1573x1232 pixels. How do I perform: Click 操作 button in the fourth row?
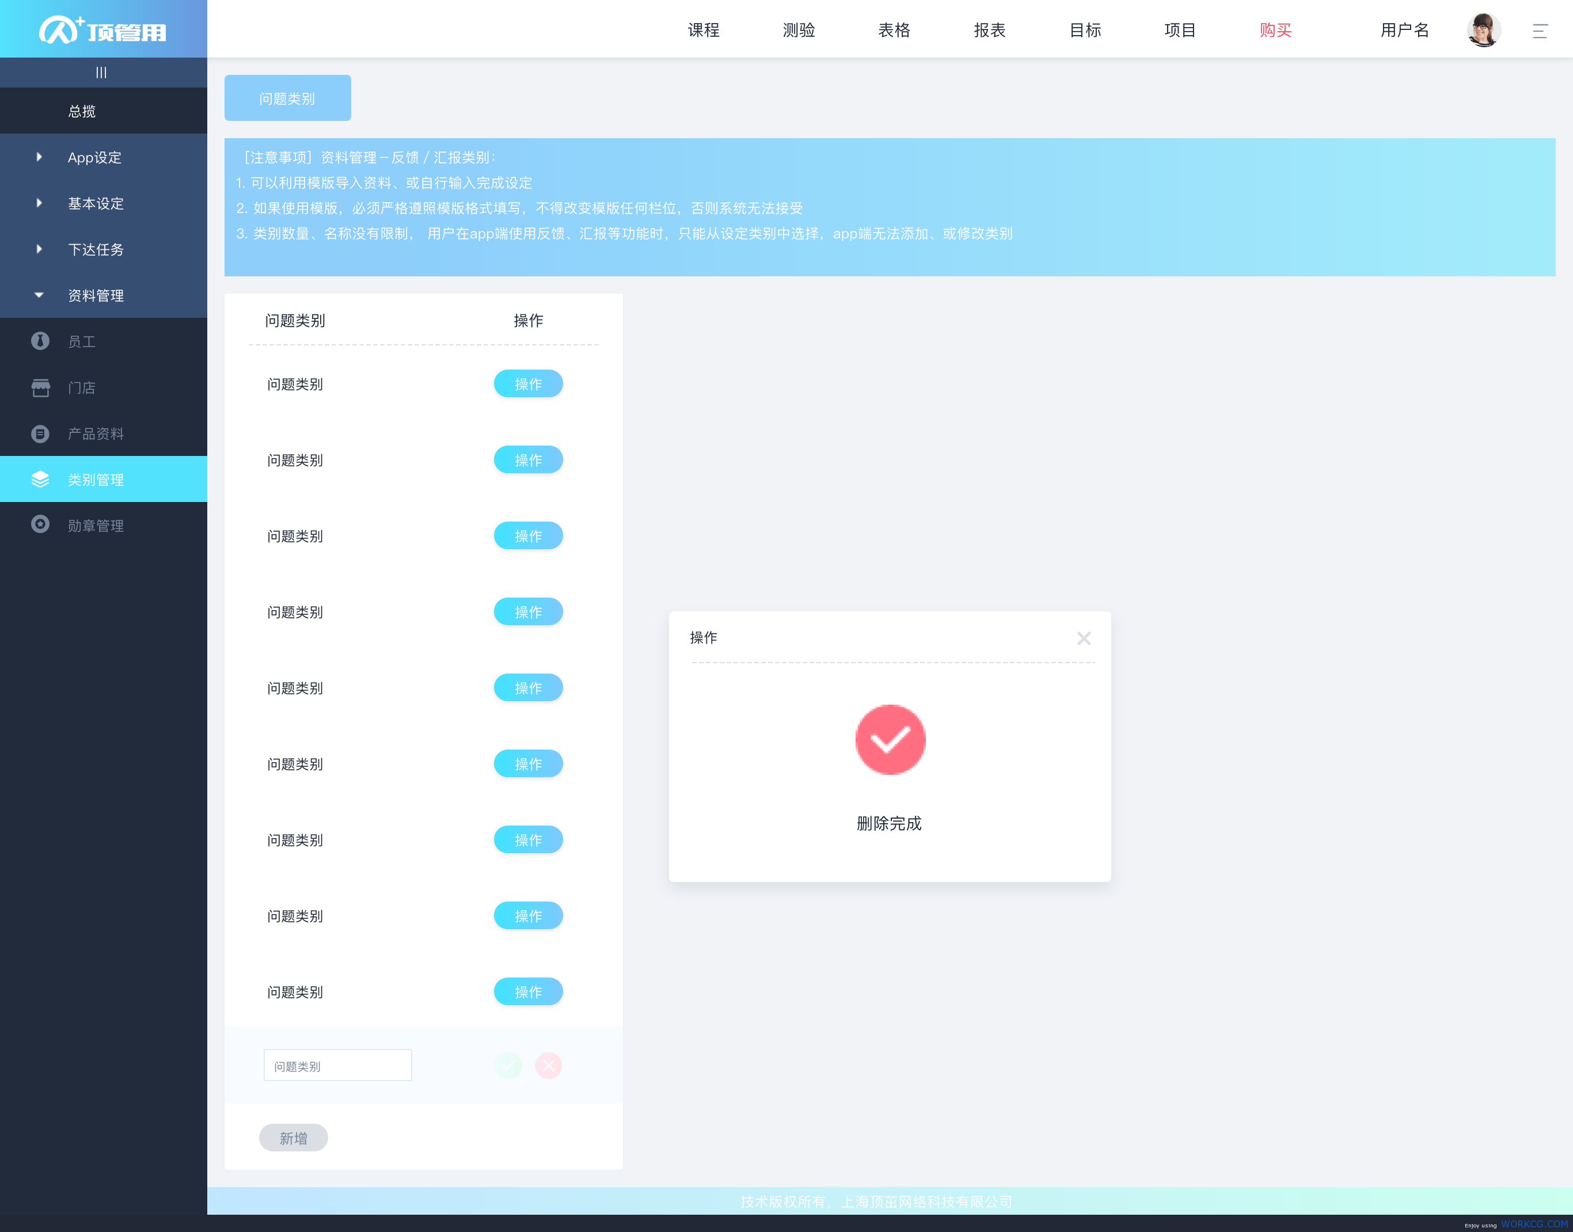(x=528, y=611)
